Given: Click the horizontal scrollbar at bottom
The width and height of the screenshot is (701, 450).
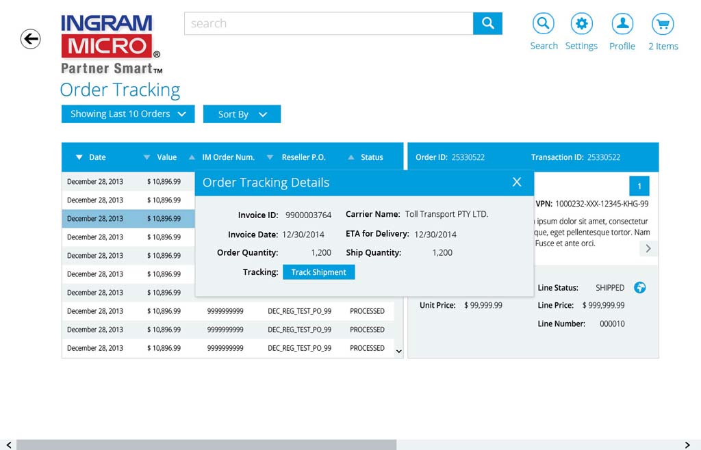Looking at the screenshot, I should (x=205, y=445).
